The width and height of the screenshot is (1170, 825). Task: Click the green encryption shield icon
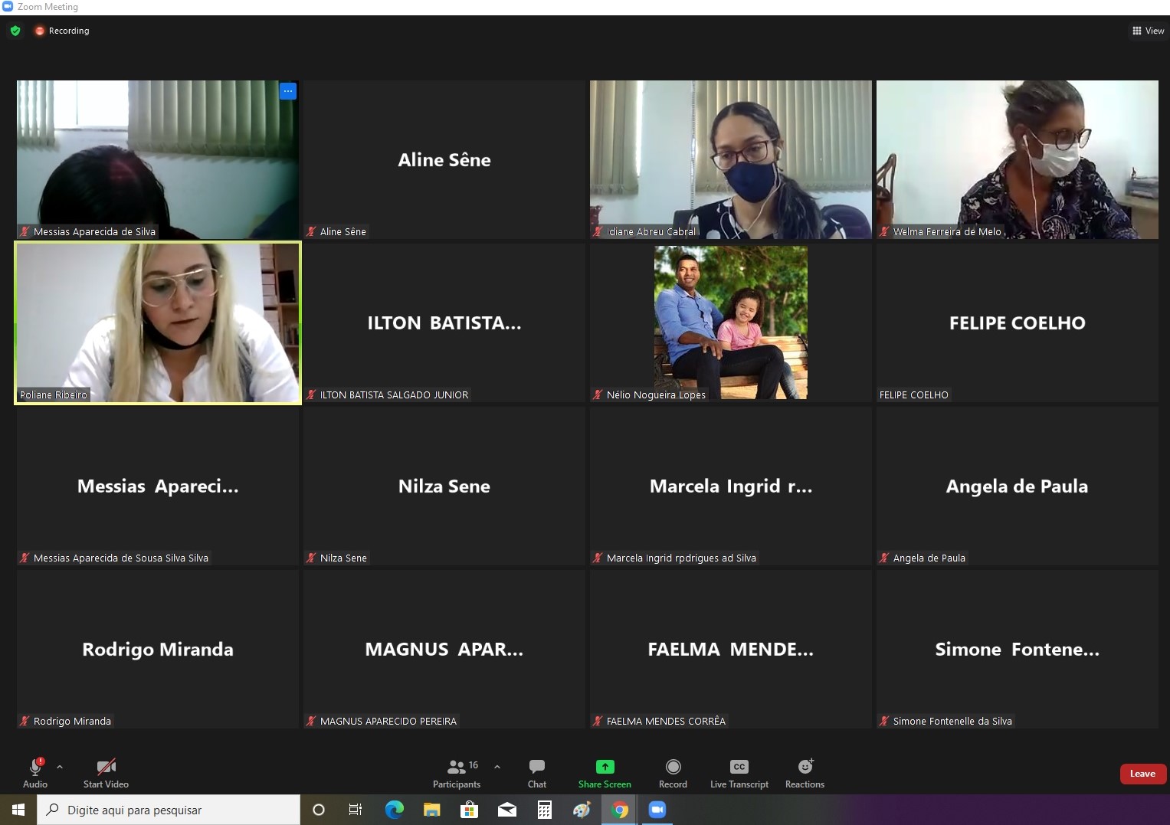pyautogui.click(x=15, y=31)
